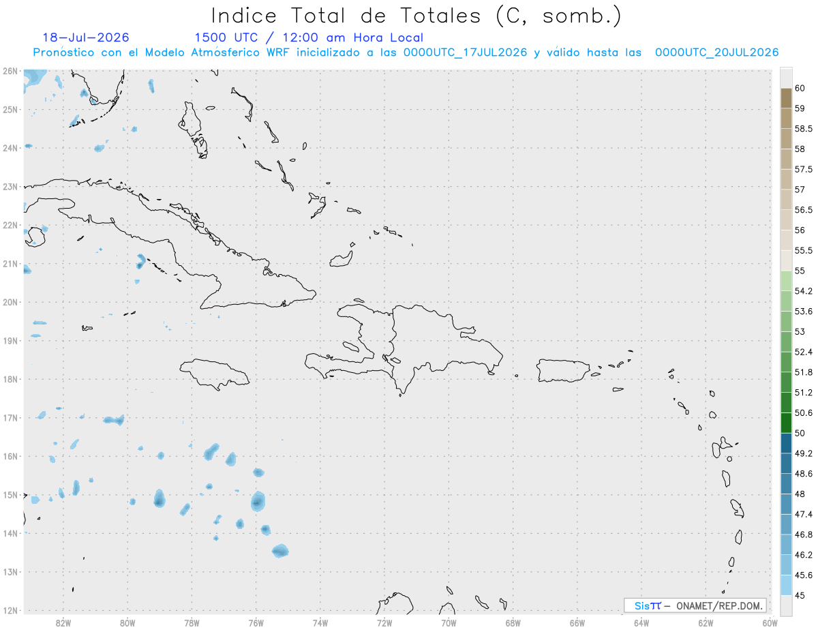Click the colorbar value 53
Screen dimensions: 818x632
pos(800,331)
